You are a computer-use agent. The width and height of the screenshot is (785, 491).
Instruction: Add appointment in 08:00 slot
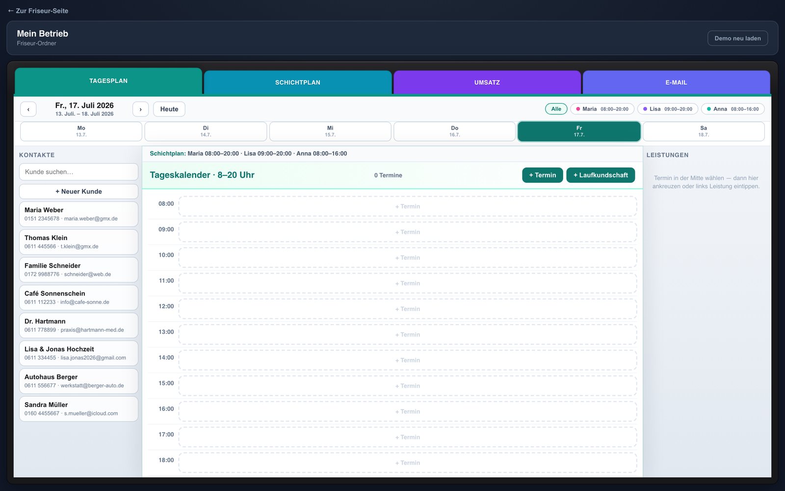pos(408,207)
